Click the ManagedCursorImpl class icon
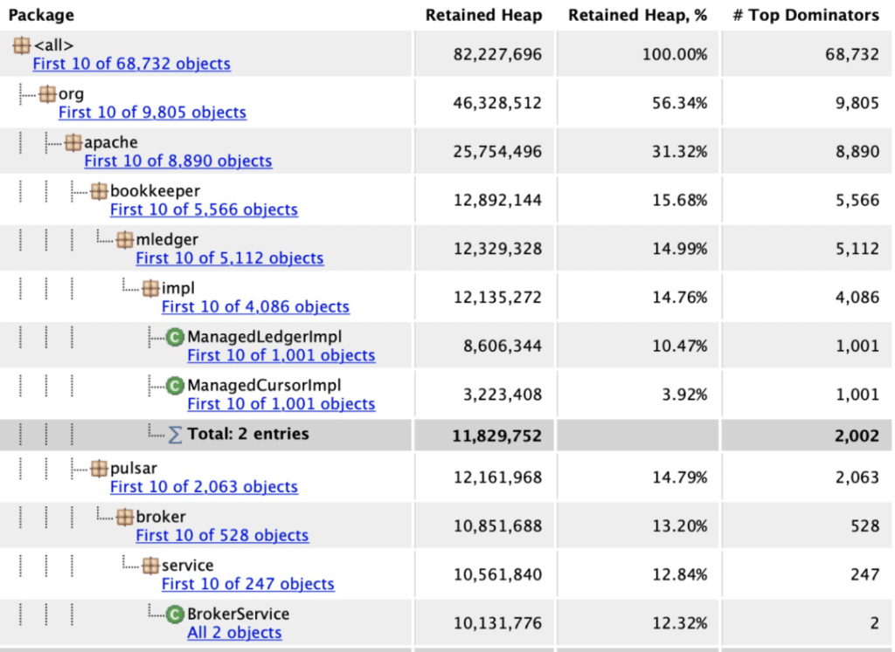895x652 pixels. click(175, 385)
